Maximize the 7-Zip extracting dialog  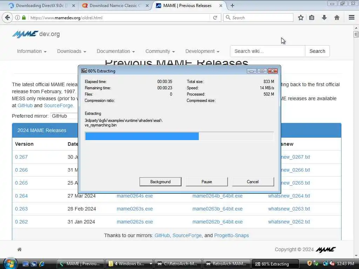tap(262, 71)
